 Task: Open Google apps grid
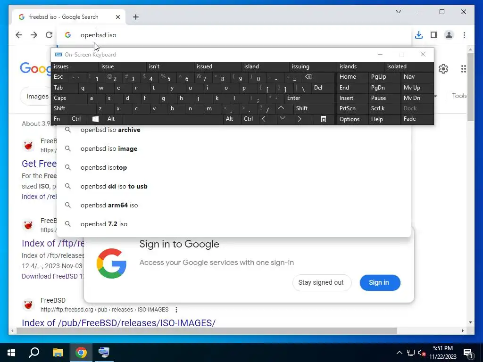(463, 69)
